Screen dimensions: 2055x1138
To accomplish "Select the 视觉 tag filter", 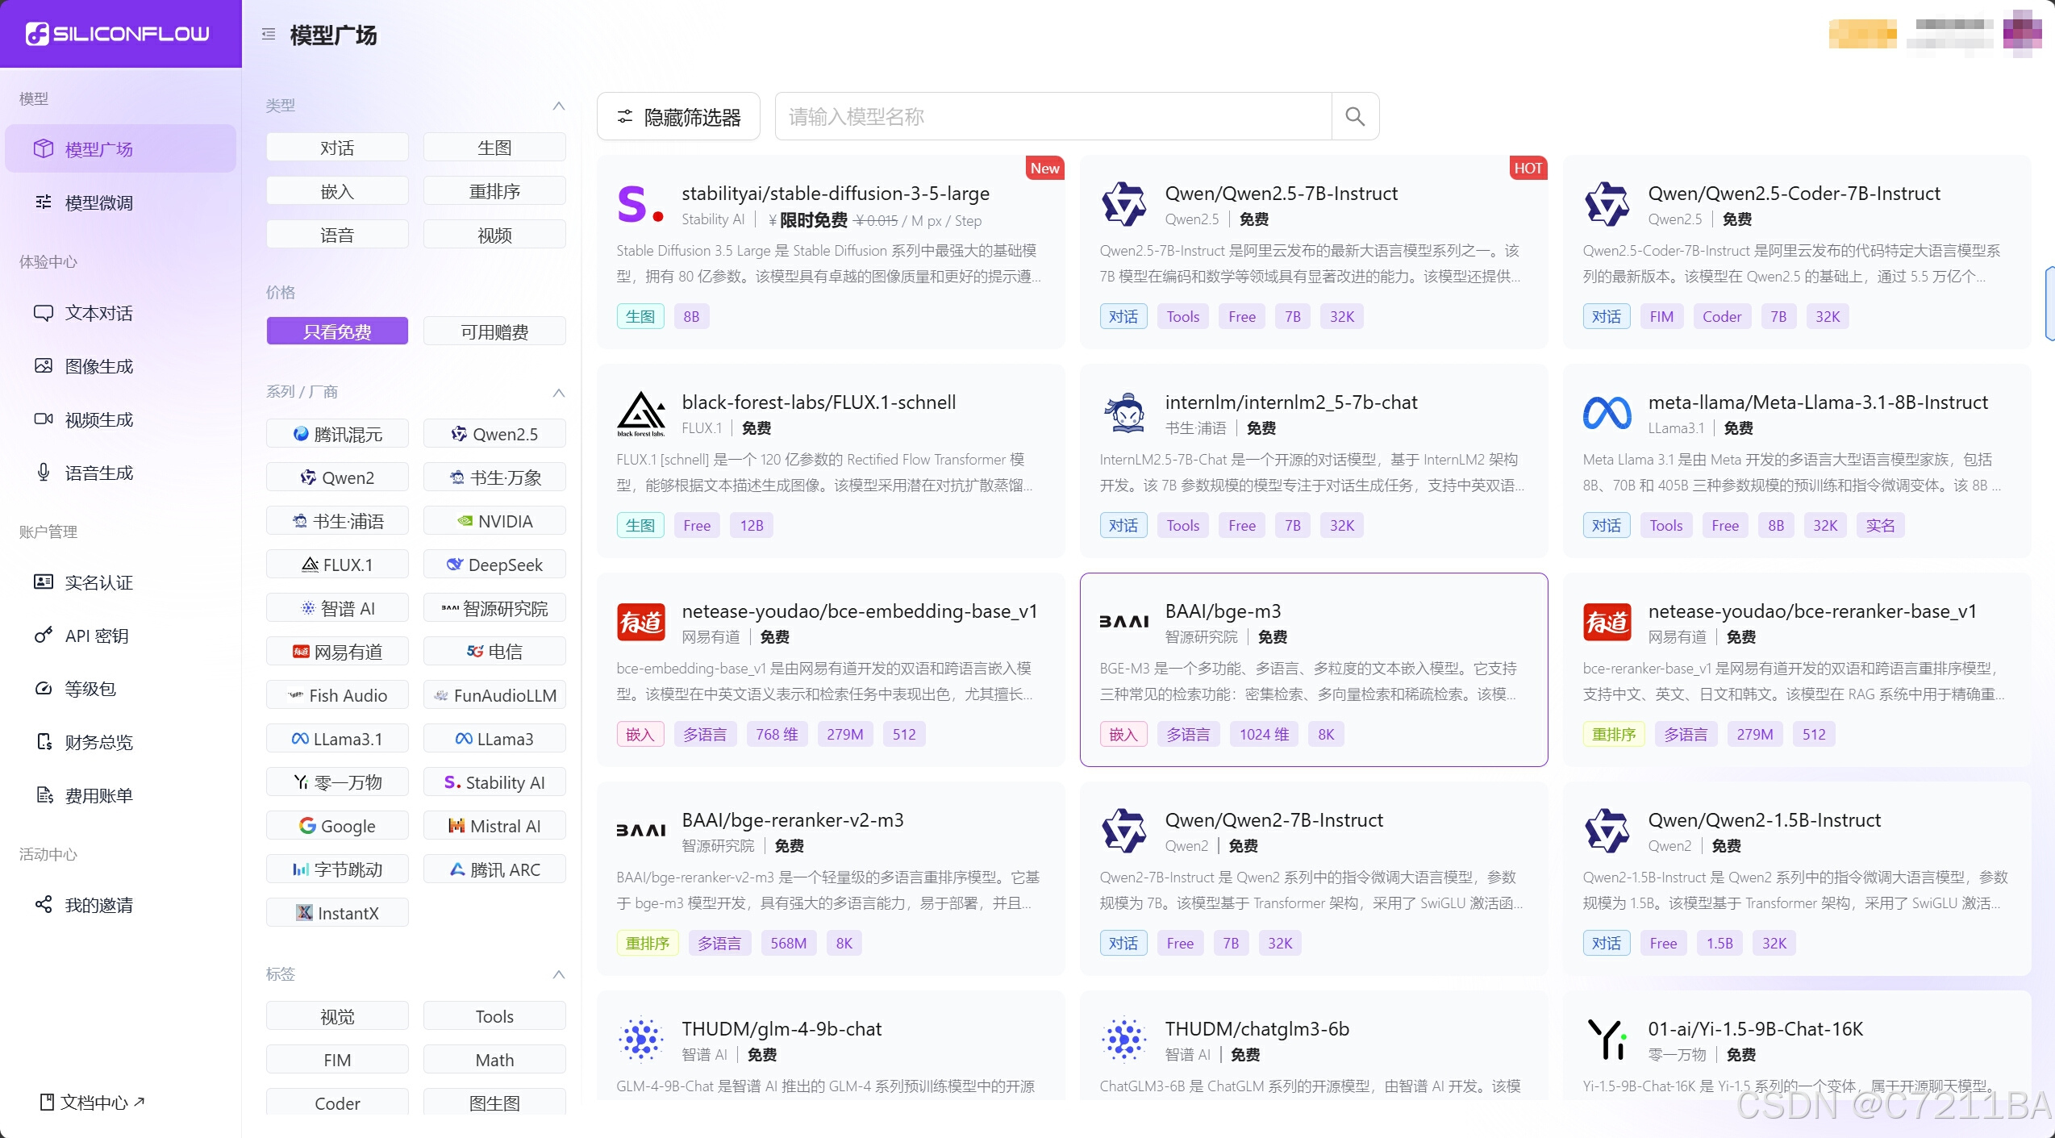I will [337, 1016].
